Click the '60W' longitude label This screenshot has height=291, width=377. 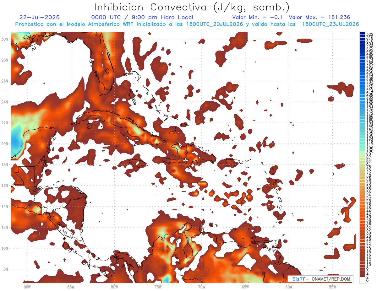pyautogui.click(x=289, y=287)
